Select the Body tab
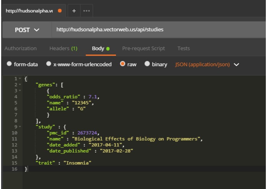 pyautogui.click(x=101, y=49)
